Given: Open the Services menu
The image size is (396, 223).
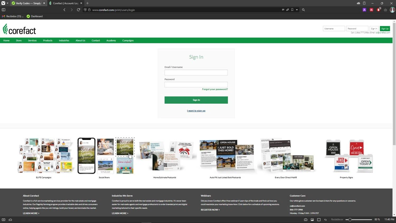Looking at the screenshot, I should 32,40.
